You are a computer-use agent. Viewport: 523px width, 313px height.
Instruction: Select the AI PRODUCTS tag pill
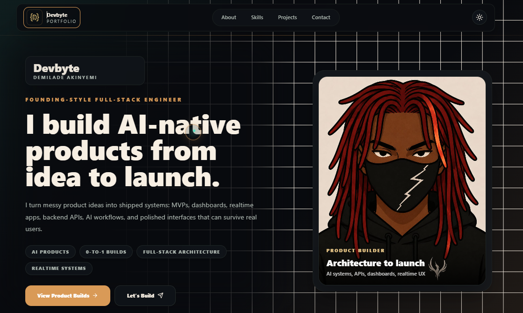pos(50,252)
